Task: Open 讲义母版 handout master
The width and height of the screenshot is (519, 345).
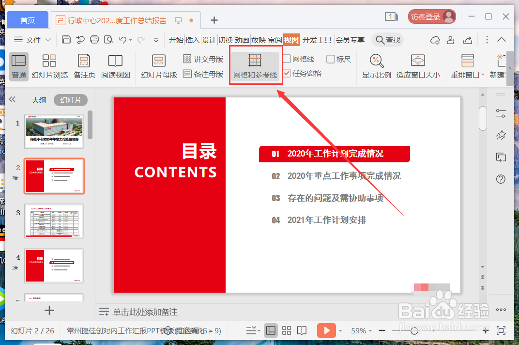Action: 203,59
